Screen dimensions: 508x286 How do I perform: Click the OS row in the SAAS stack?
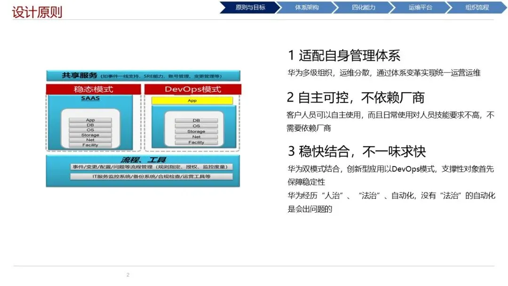point(90,130)
